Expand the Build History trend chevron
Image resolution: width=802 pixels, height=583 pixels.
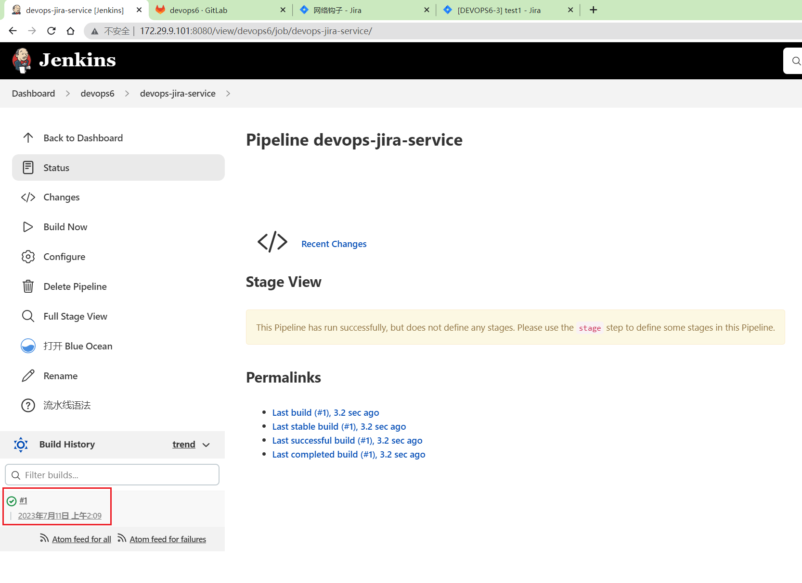point(207,445)
